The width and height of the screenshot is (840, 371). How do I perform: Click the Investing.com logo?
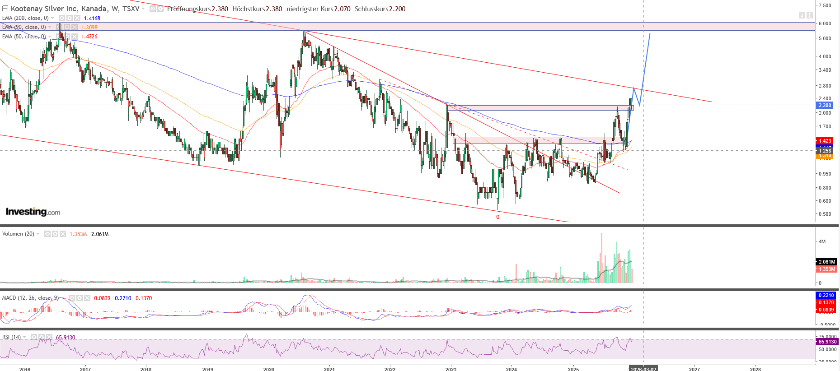(x=33, y=212)
